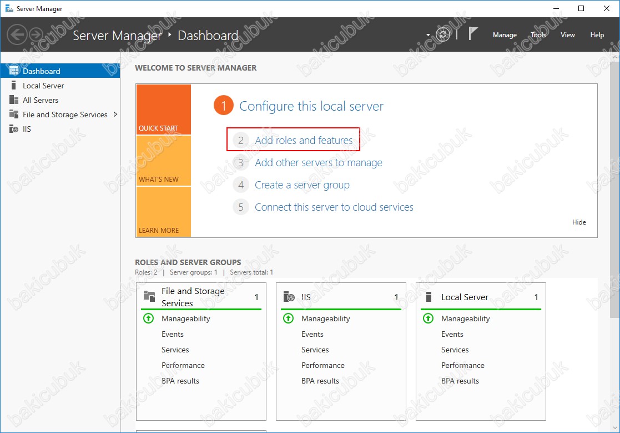620x433 pixels.
Task: Select File and Storage Services in sidebar
Action: (x=60, y=115)
